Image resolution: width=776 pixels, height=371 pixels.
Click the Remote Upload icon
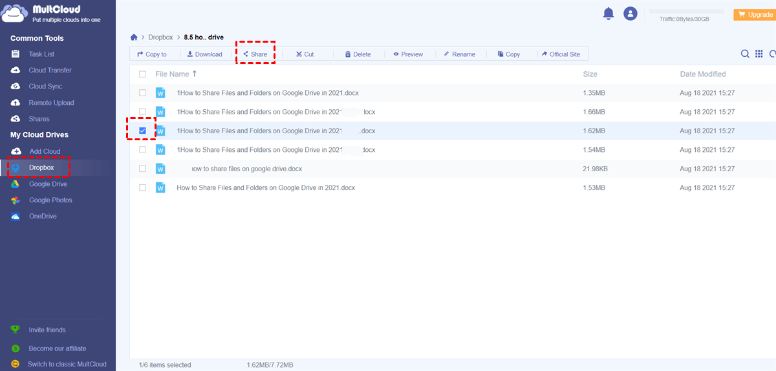point(16,103)
